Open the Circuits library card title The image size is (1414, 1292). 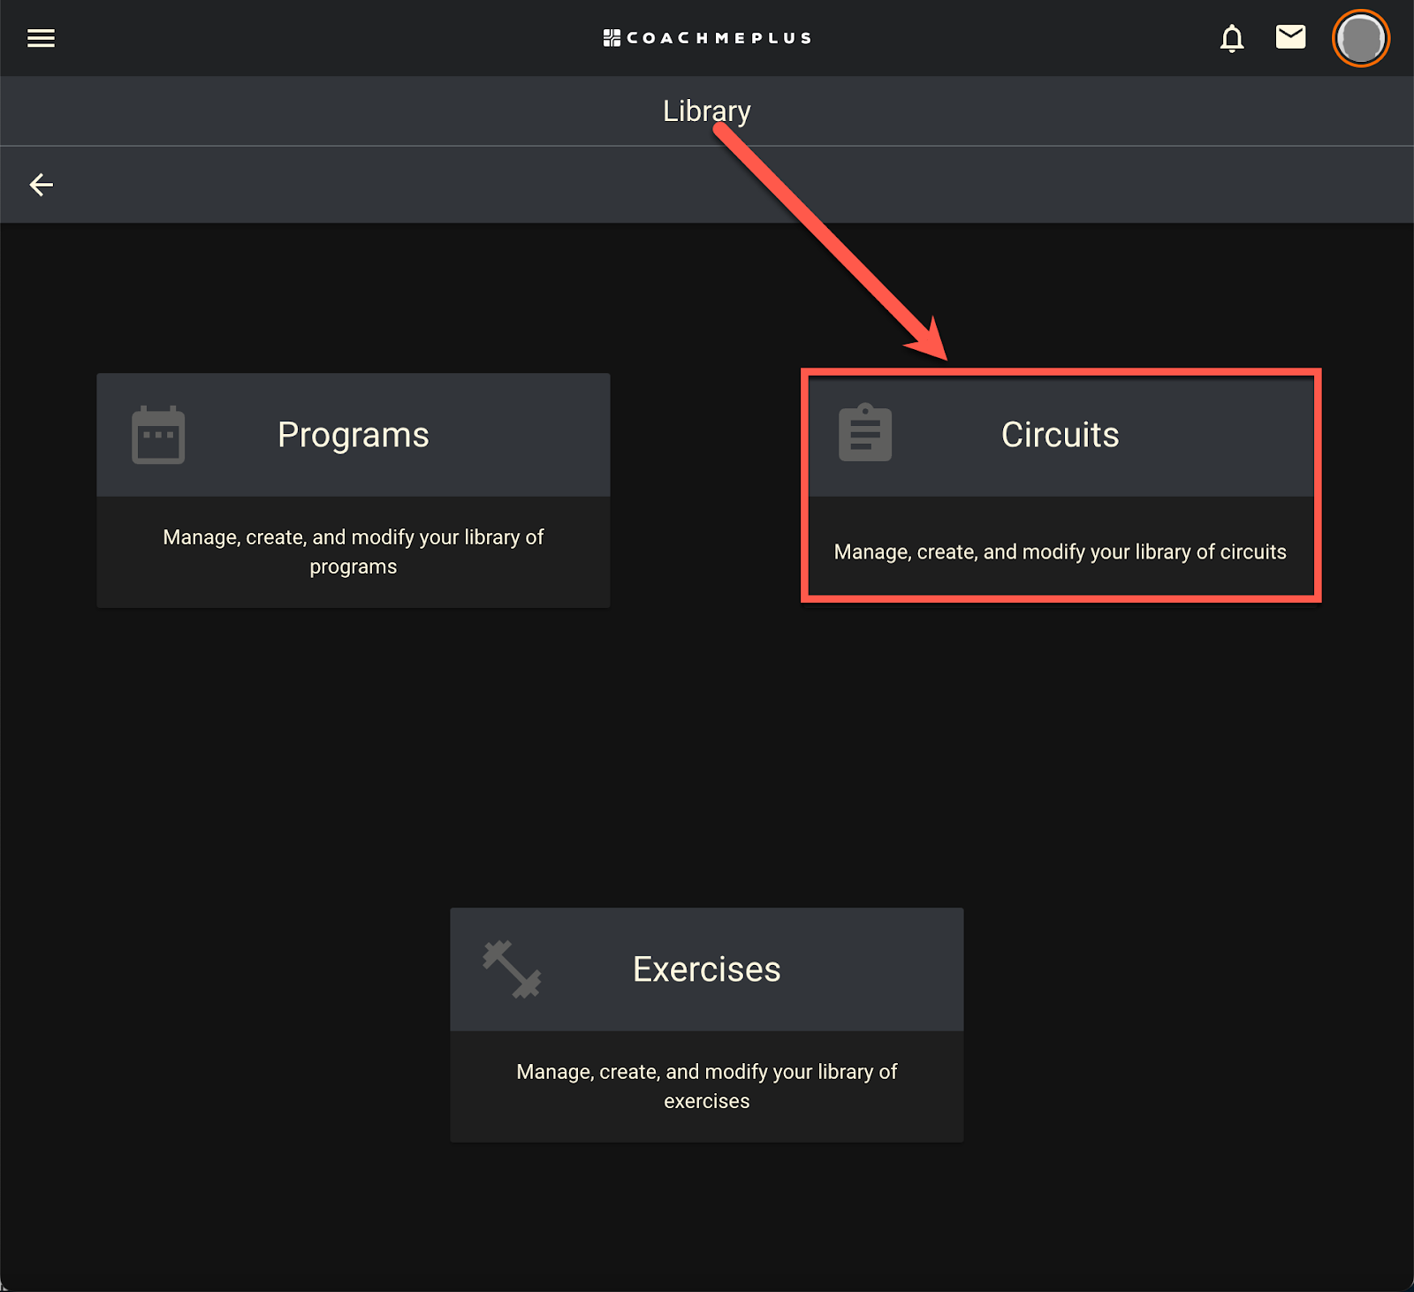[1060, 435]
